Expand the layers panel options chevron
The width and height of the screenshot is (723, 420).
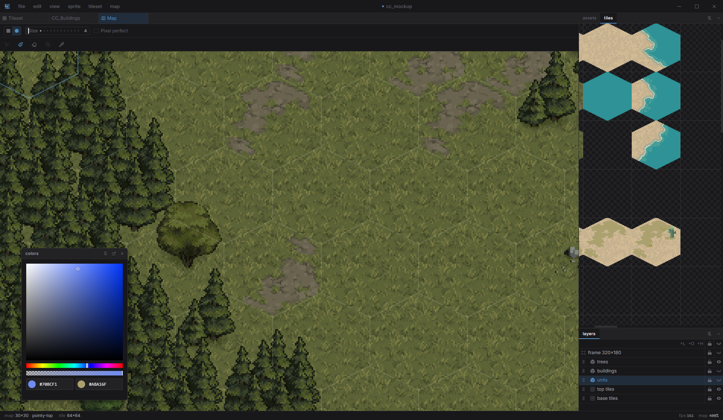(x=718, y=334)
